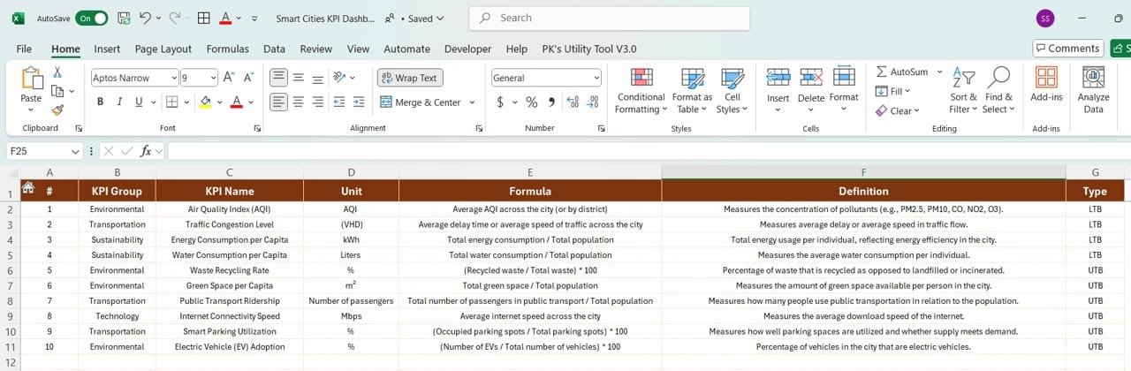Click the Decrease Indent icon
This screenshot has height=371, width=1131.
point(339,102)
